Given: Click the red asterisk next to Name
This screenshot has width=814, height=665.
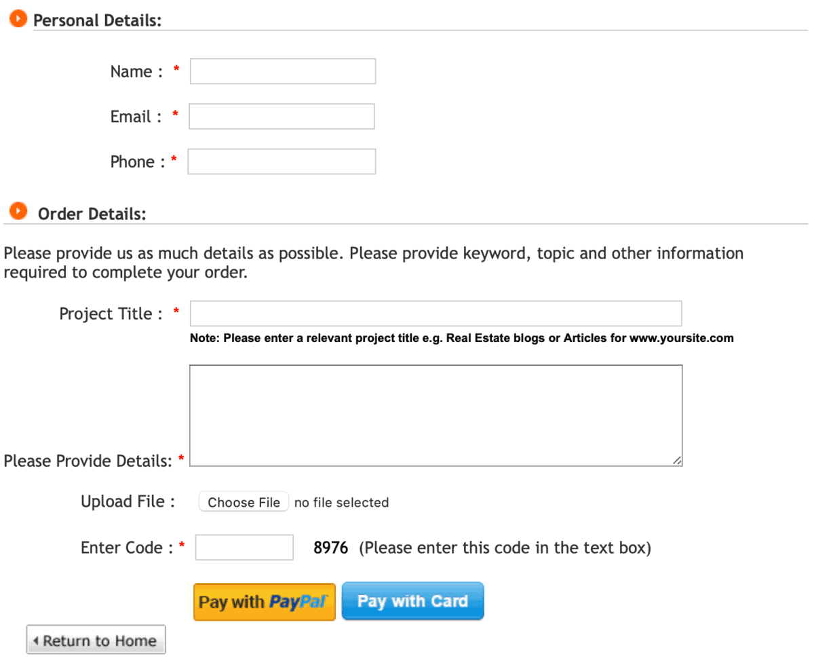Looking at the screenshot, I should pos(176,69).
